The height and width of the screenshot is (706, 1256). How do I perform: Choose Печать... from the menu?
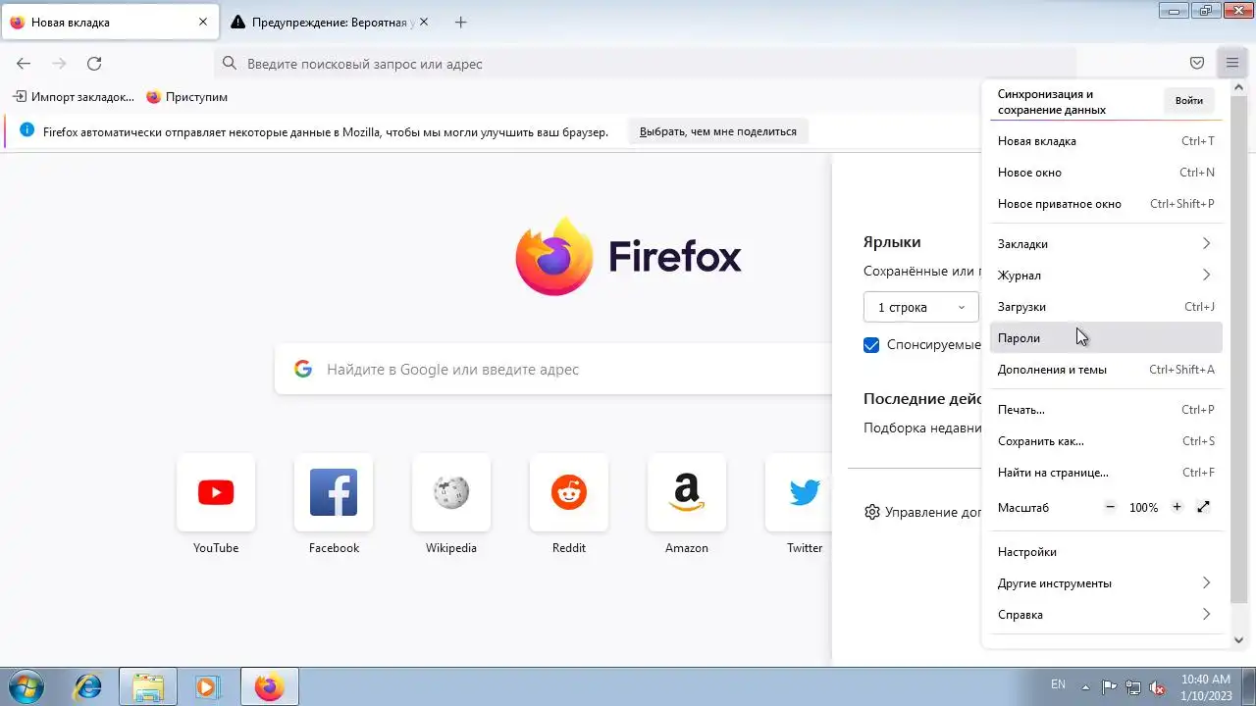point(1106,409)
